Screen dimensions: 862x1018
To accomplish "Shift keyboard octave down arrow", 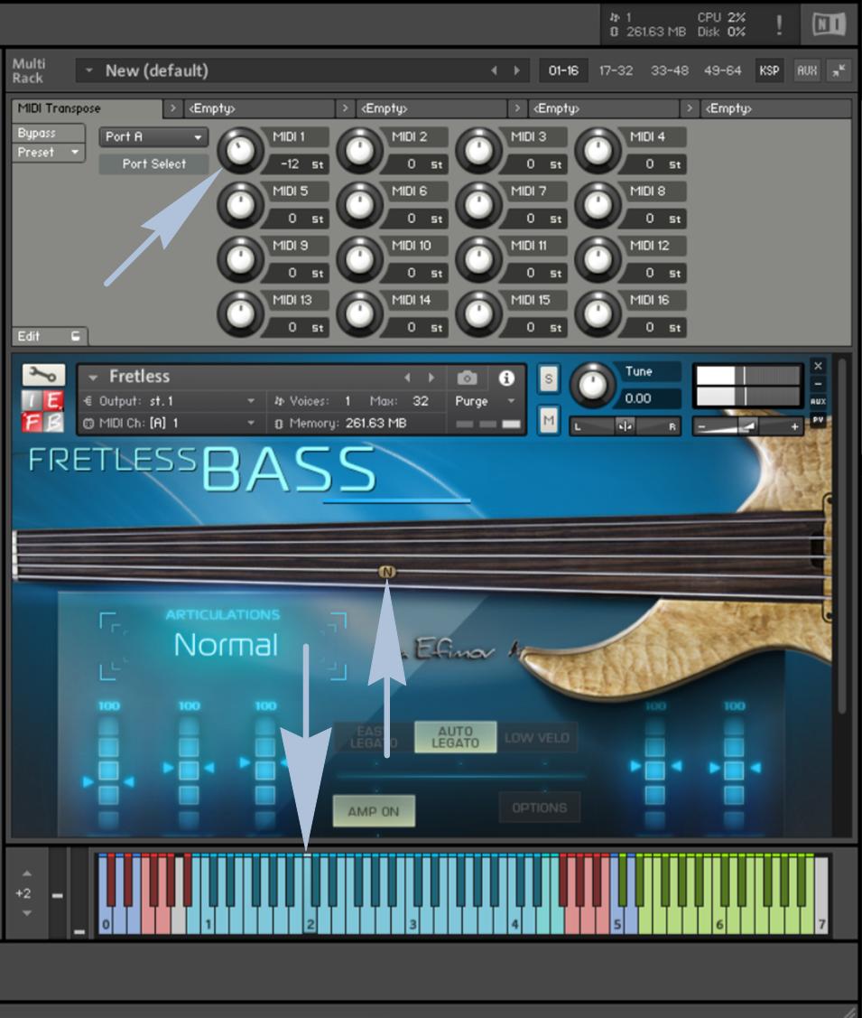I will coord(26,913).
